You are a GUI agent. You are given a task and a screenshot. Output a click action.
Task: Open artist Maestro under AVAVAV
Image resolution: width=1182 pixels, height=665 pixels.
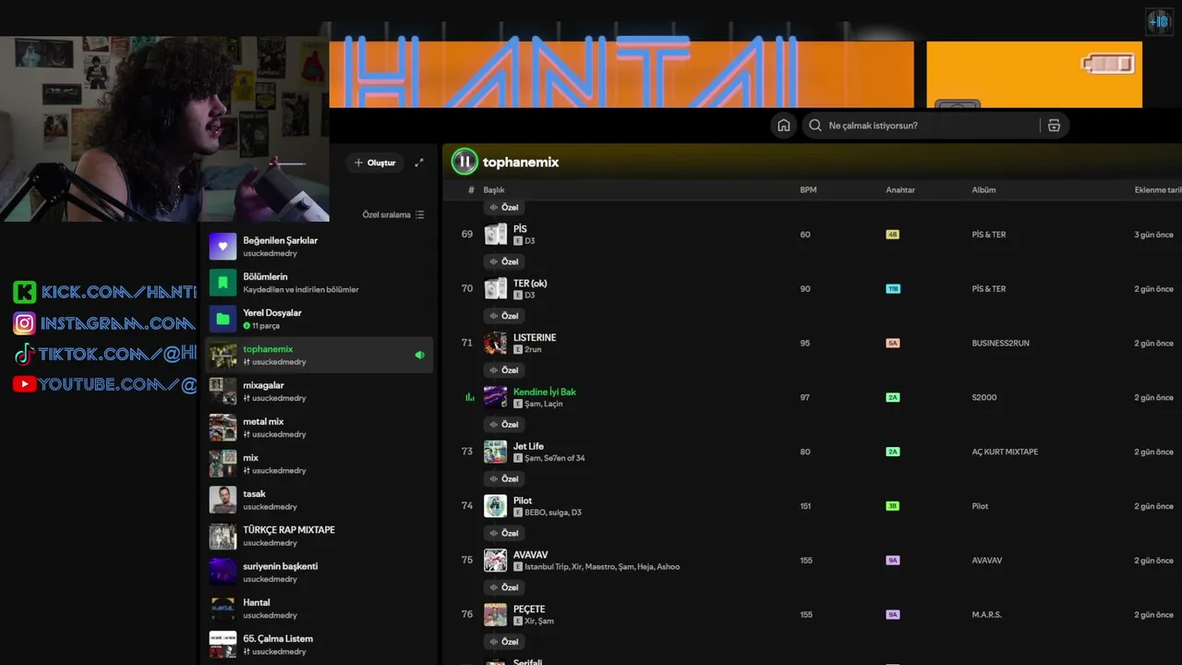pos(603,567)
